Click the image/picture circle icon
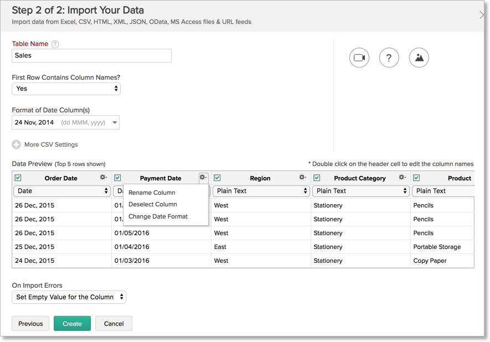 (x=419, y=58)
